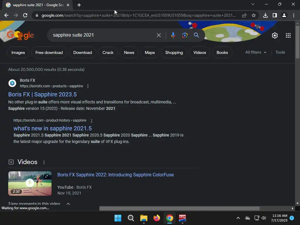
Task: Switch to News results
Action: (129, 52)
